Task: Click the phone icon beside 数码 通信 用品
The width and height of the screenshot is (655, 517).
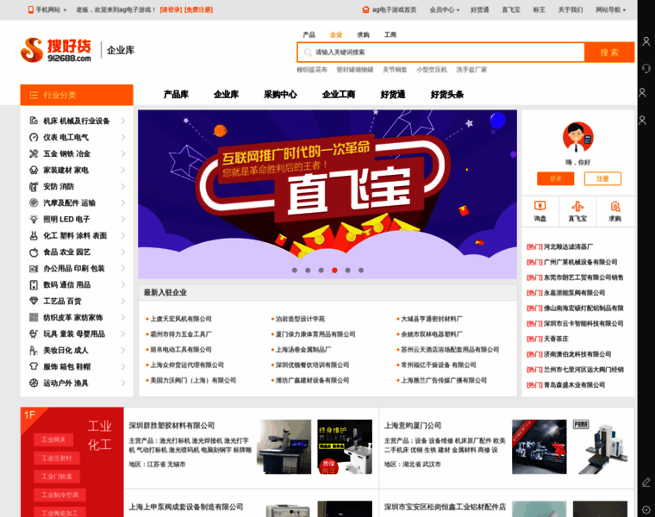Action: [x=34, y=285]
